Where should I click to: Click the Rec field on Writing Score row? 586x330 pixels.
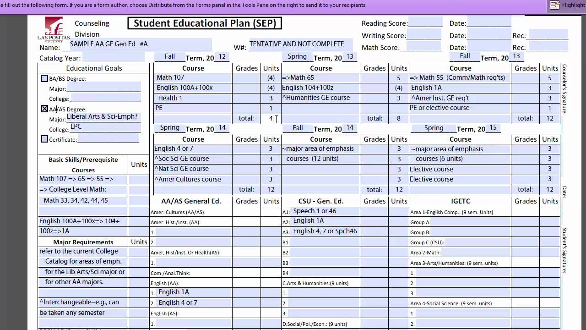tap(548, 34)
